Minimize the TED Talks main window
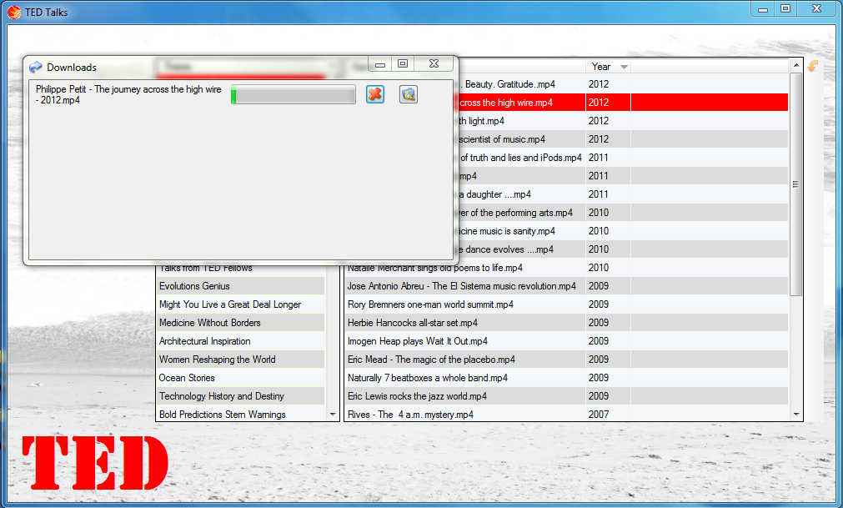This screenshot has height=508, width=843. pos(762,9)
